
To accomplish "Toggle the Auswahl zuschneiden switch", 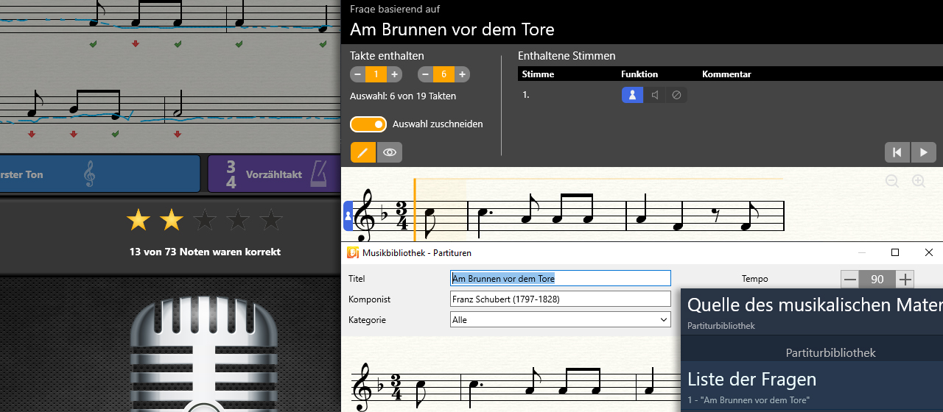I will coord(368,124).
